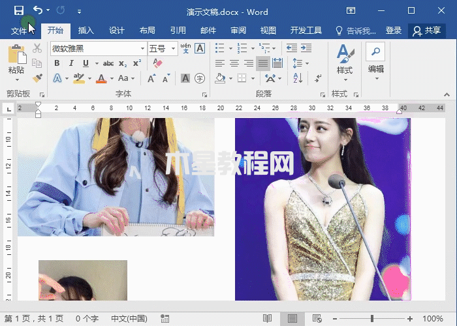Image resolution: width=457 pixels, height=326 pixels.
Task: Toggle subscript x₂ formatting
Action: [123, 63]
